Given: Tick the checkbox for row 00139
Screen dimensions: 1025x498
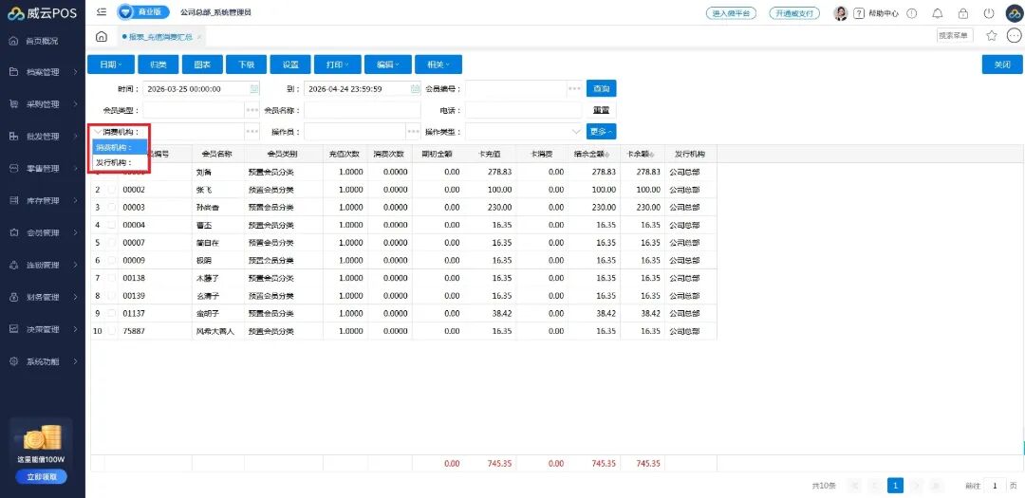Looking at the screenshot, I should (x=112, y=295).
